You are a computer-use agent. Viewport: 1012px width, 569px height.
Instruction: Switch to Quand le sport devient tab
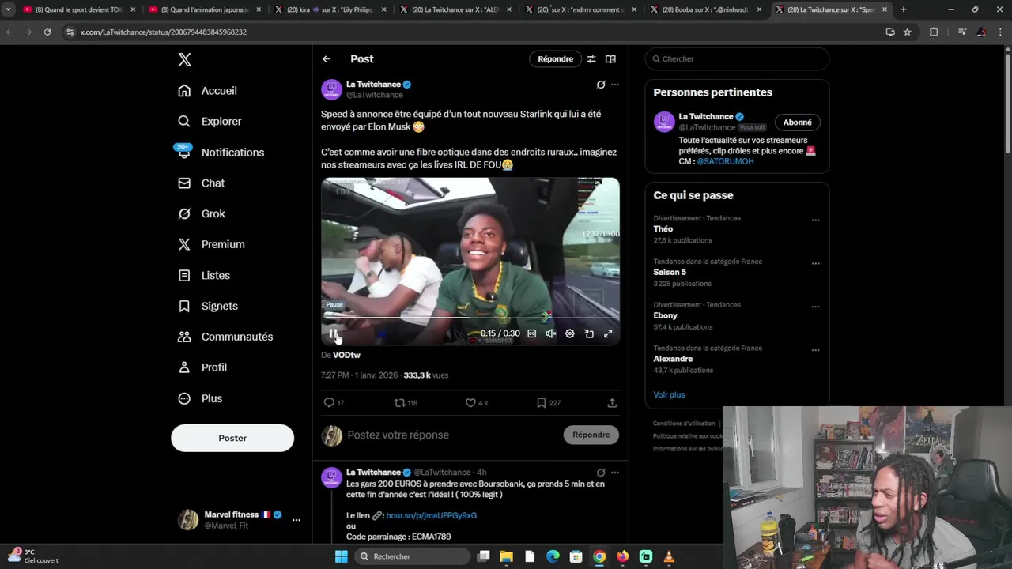pyautogui.click(x=77, y=9)
